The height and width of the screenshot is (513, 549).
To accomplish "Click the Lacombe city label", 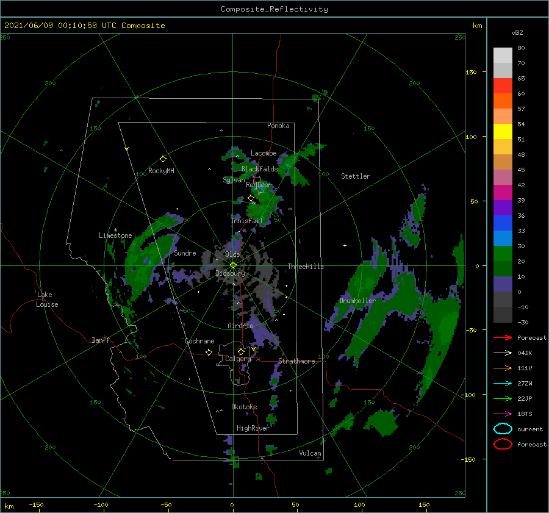I will click(x=264, y=153).
